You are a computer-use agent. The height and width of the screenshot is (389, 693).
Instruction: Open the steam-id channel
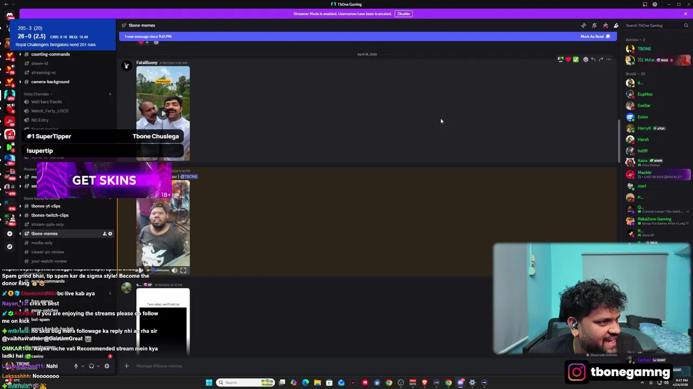click(x=40, y=63)
